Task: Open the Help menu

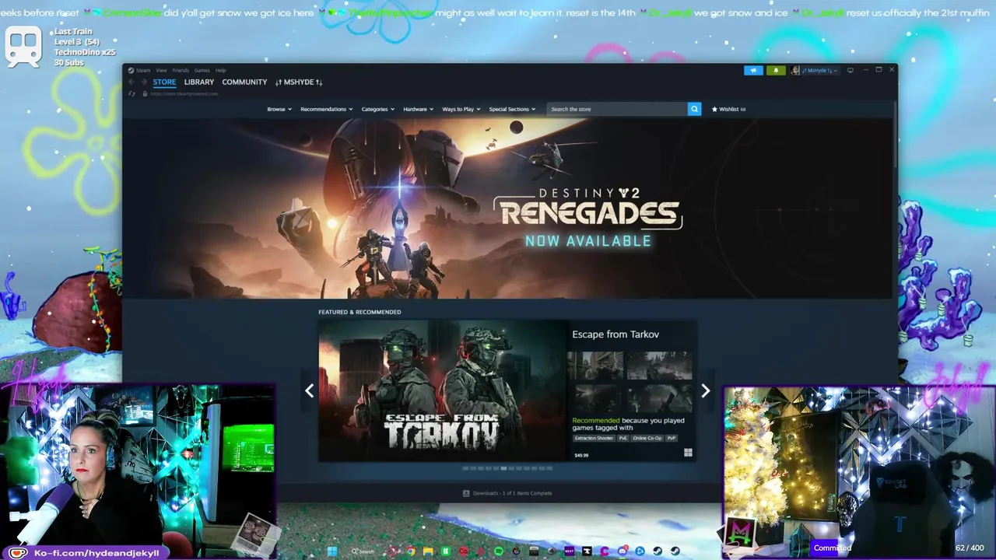Action: coord(221,70)
